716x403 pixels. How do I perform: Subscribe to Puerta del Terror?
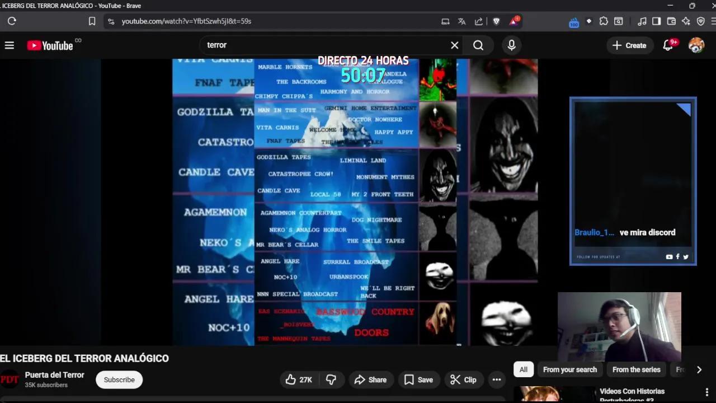pos(119,379)
